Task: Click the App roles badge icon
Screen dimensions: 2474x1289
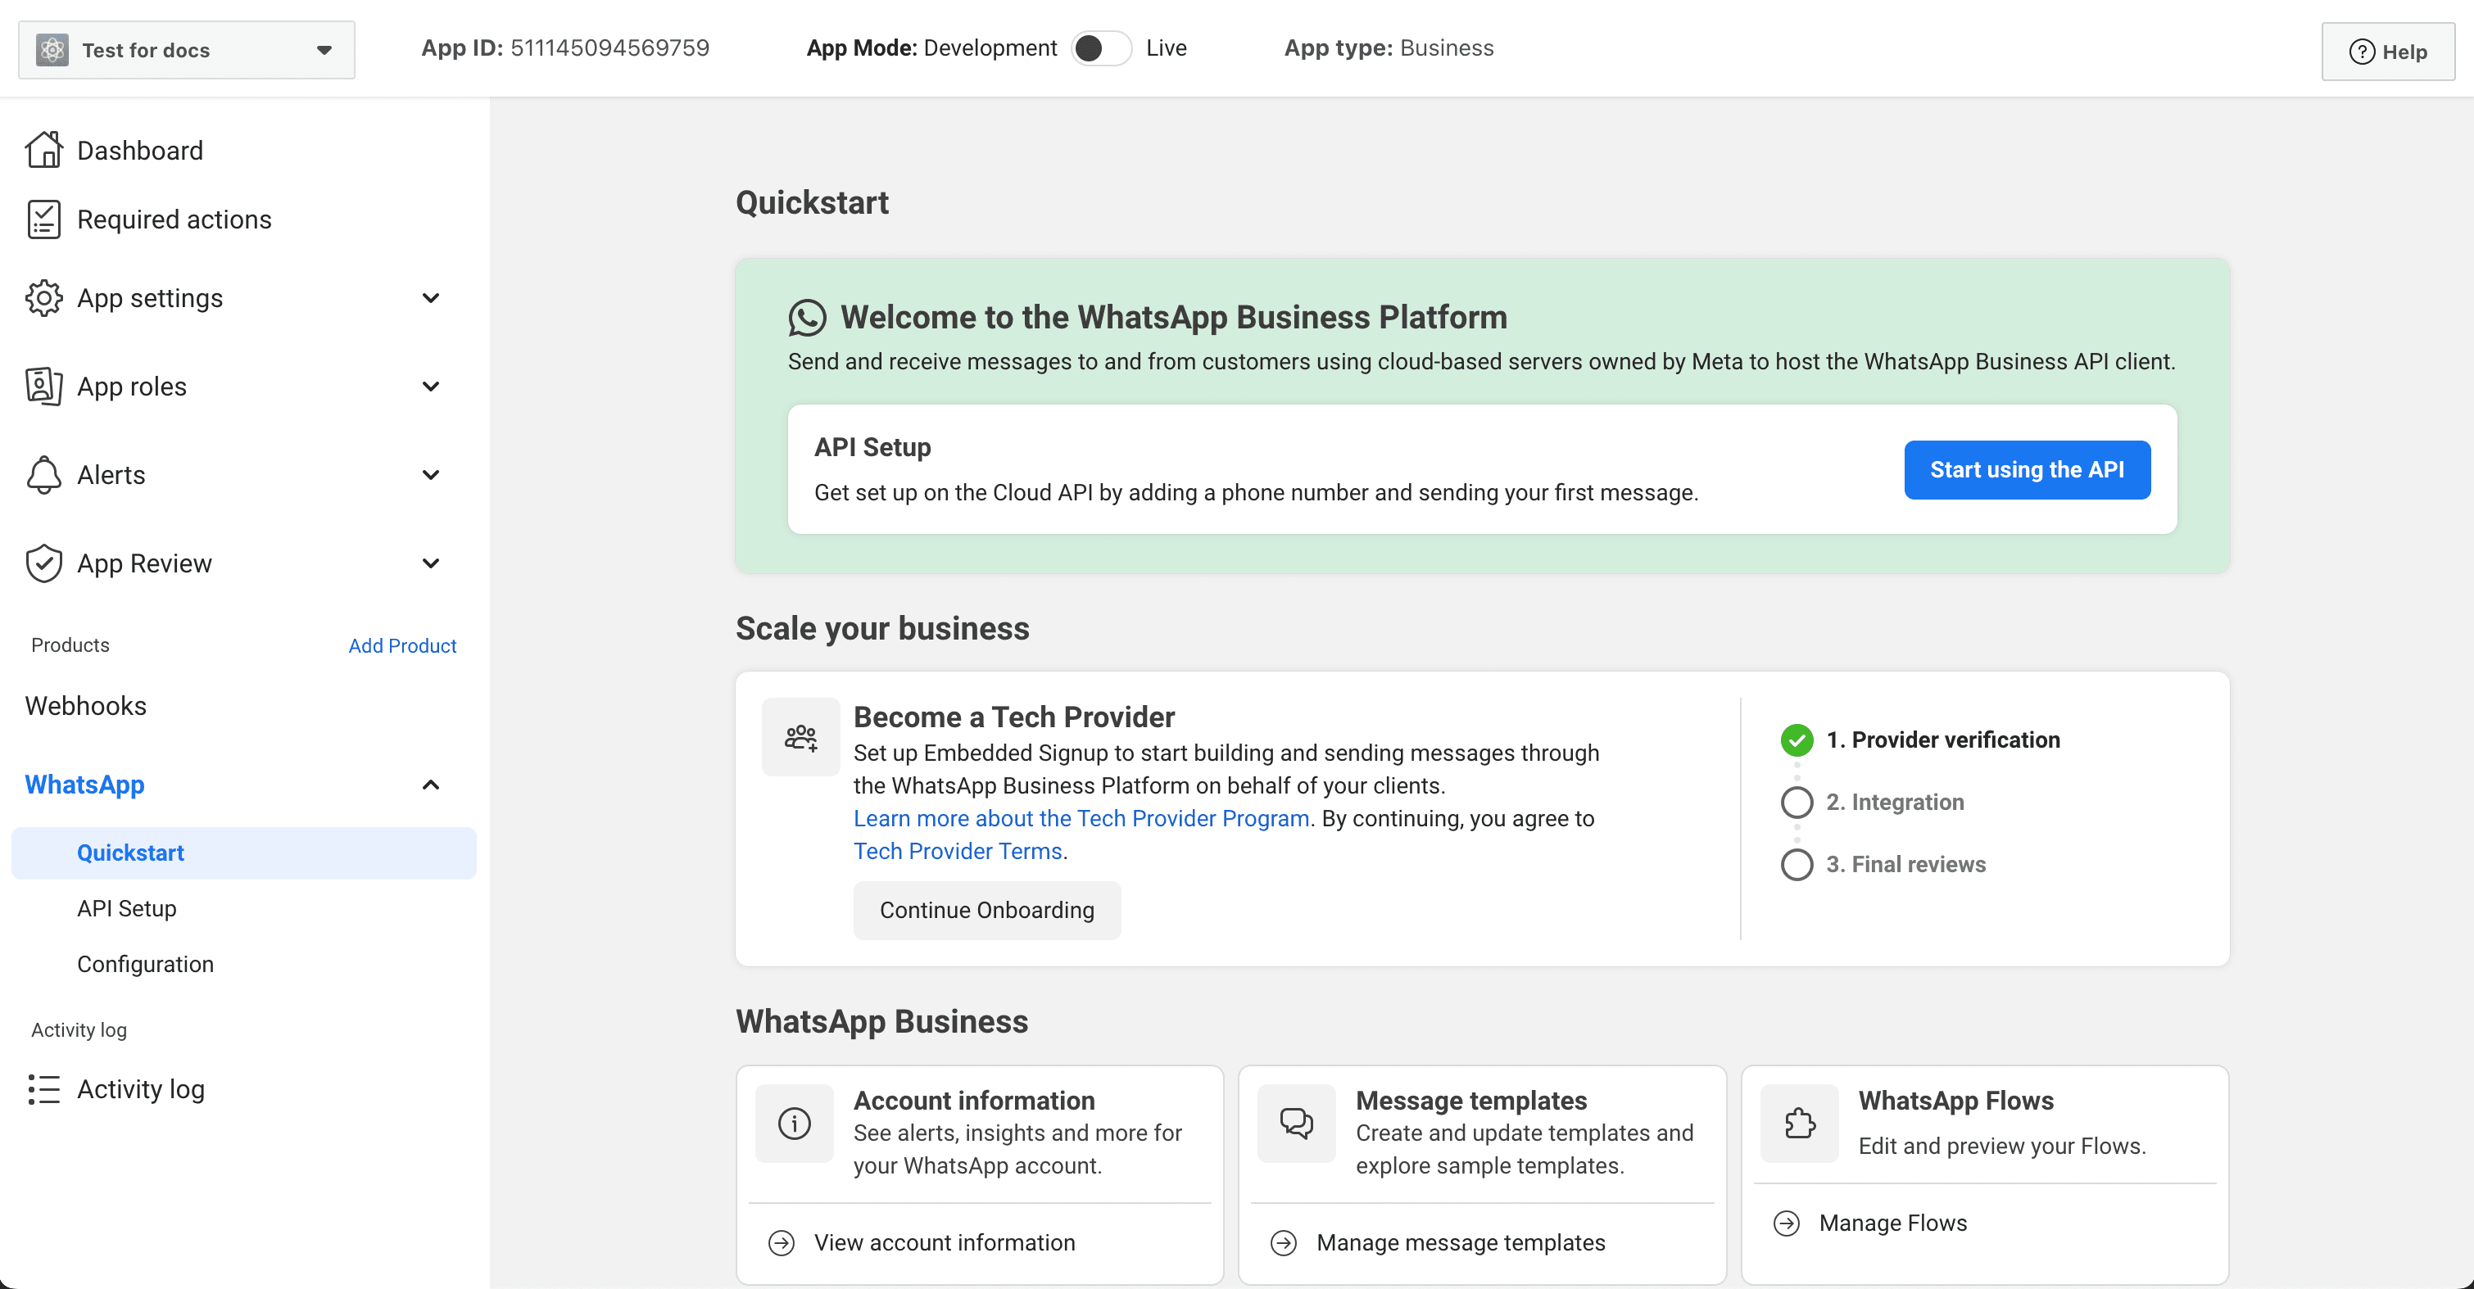Action: pos(43,386)
